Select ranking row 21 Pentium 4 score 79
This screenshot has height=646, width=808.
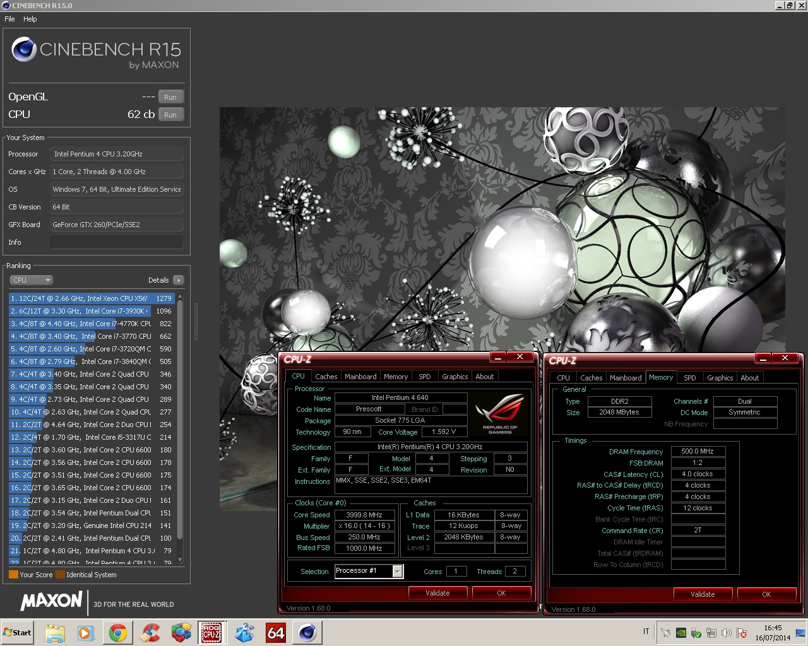(91, 551)
